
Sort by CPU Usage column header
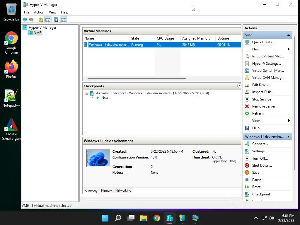pos(167,38)
